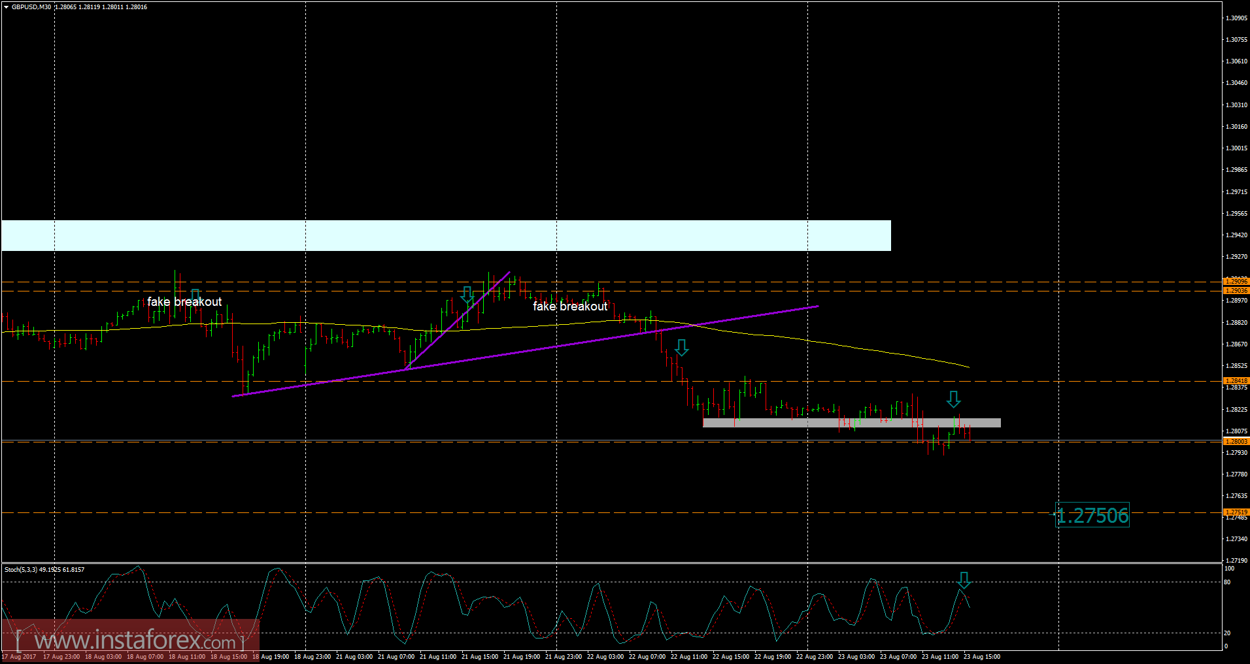Click the 1.30460 price on the scale
This screenshot has width=1250, height=664.
pyautogui.click(x=1237, y=83)
